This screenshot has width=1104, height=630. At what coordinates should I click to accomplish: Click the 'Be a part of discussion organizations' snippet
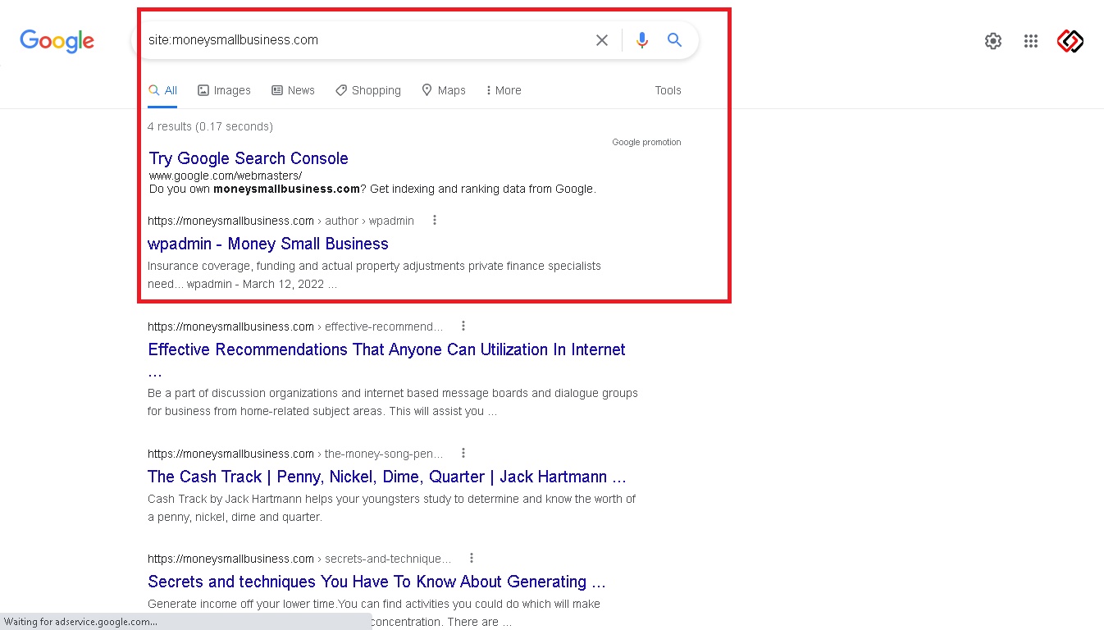click(x=393, y=402)
